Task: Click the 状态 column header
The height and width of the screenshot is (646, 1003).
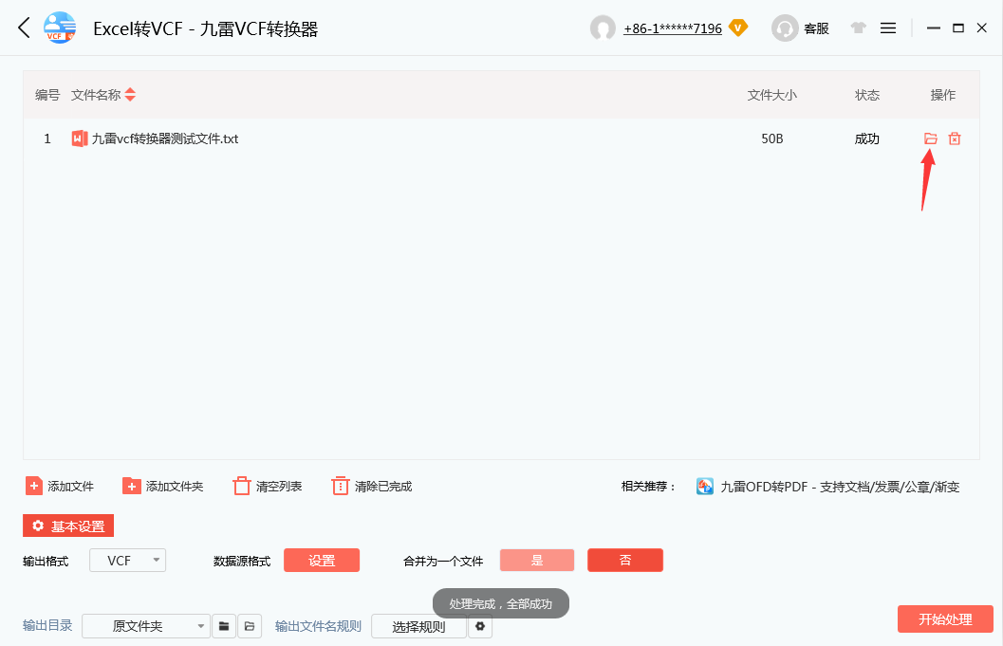Action: (x=867, y=95)
